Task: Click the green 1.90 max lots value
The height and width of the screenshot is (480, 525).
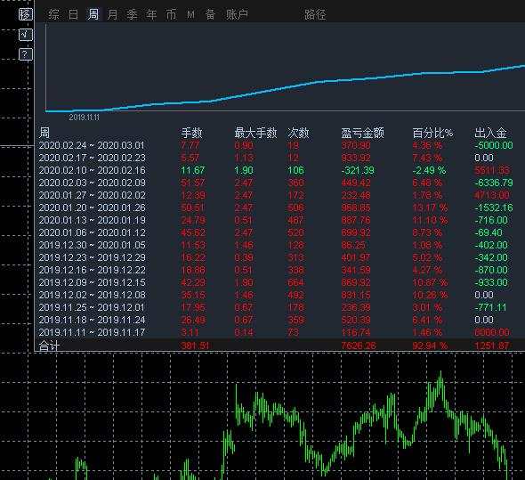Action: click(x=244, y=170)
